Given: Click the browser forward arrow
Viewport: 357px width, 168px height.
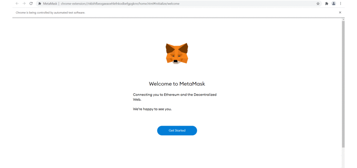Looking at the screenshot, I should [24, 3].
